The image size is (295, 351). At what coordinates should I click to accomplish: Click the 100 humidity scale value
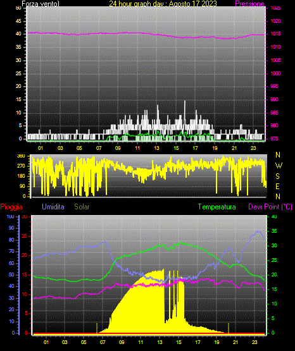(10, 216)
